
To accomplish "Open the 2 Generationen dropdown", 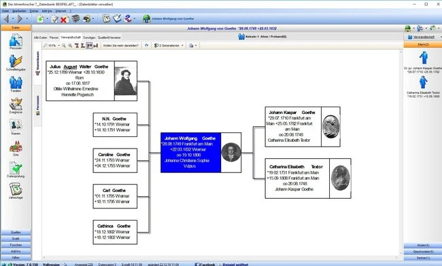I will point(169,45).
